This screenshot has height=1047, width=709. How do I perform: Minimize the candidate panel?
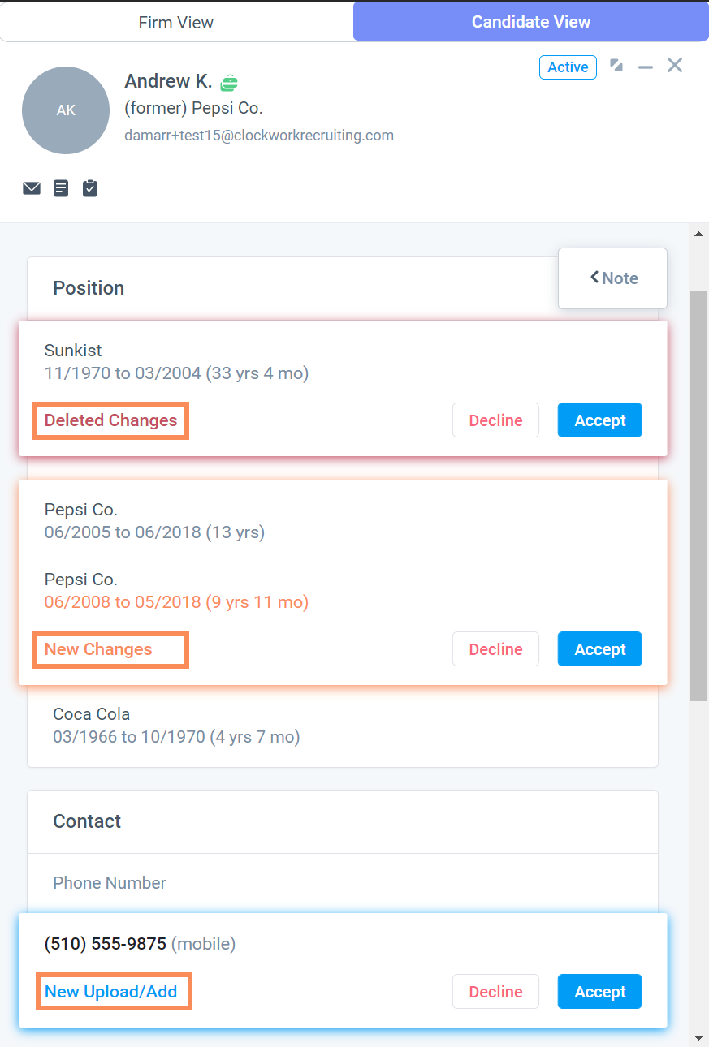(646, 67)
